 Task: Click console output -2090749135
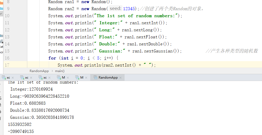tap(21, 131)
